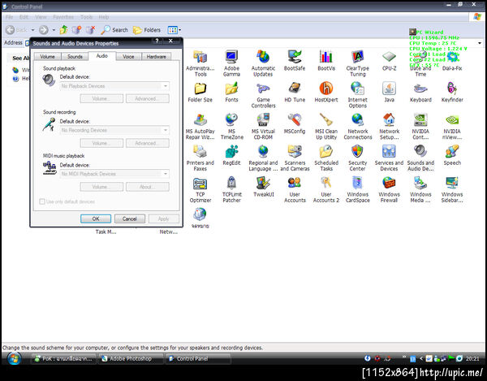Expand MIDI music playback device dropdown
Image resolution: width=487 pixels, height=381 pixels.
(166, 174)
